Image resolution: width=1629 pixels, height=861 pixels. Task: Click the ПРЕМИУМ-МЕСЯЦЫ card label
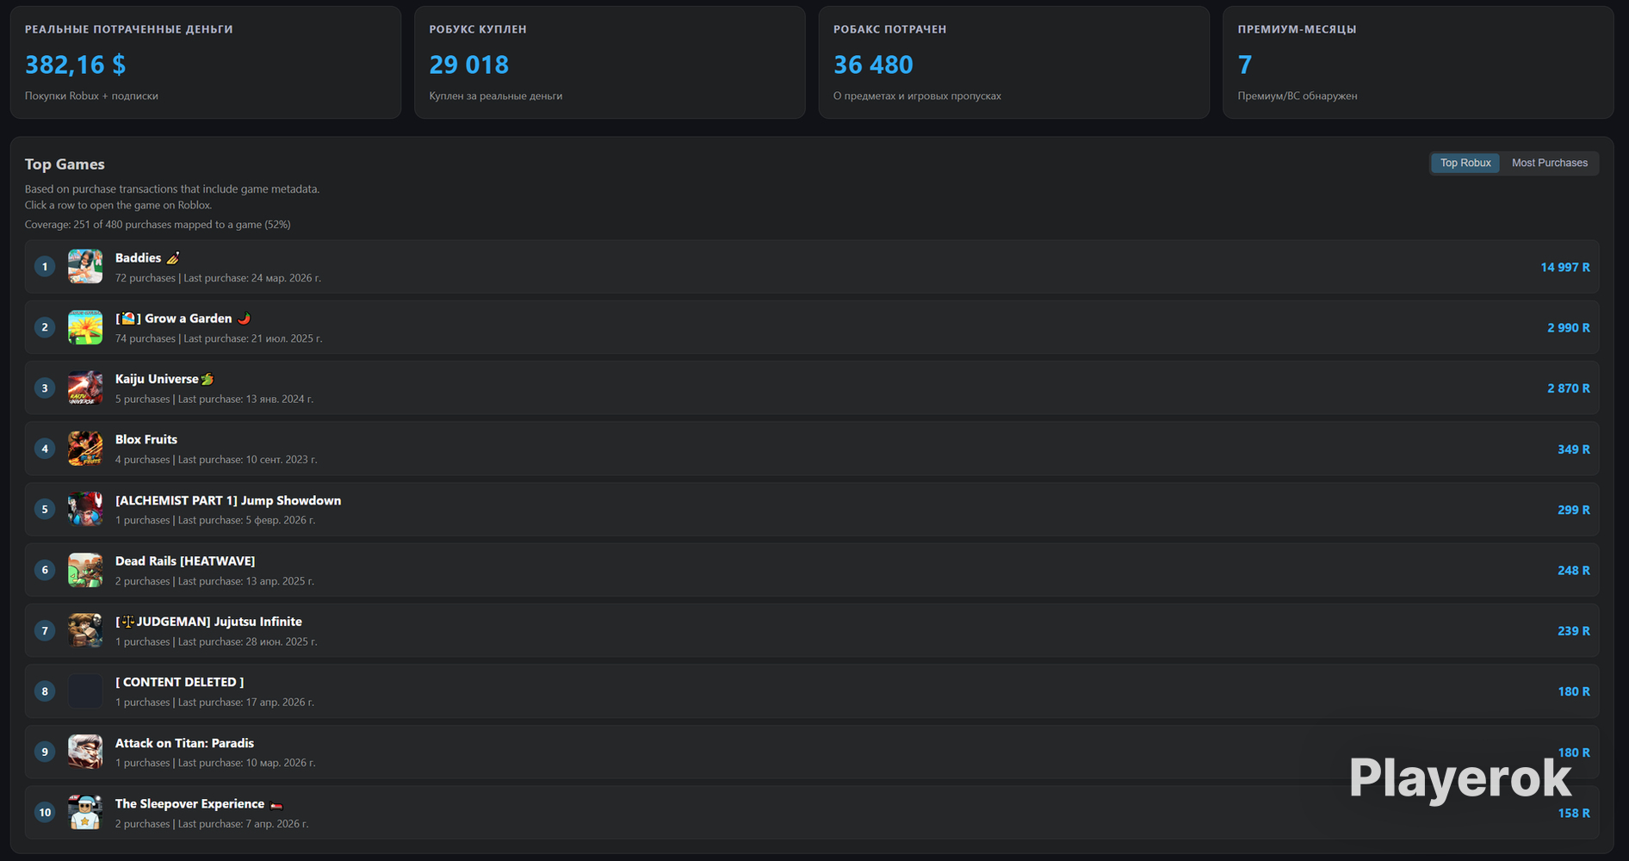(1297, 29)
